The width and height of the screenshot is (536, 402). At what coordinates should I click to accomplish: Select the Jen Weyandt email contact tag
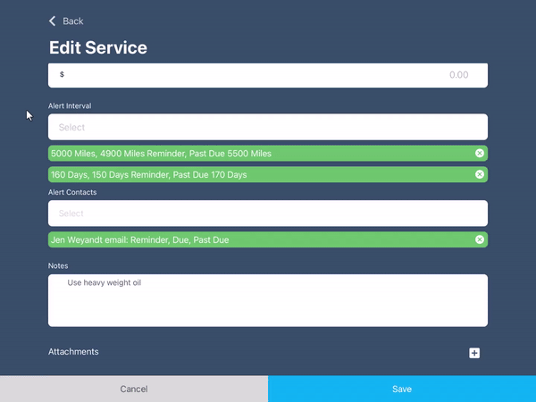139,239
